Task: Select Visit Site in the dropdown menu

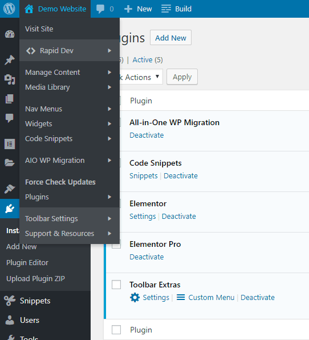Action: 39,29
